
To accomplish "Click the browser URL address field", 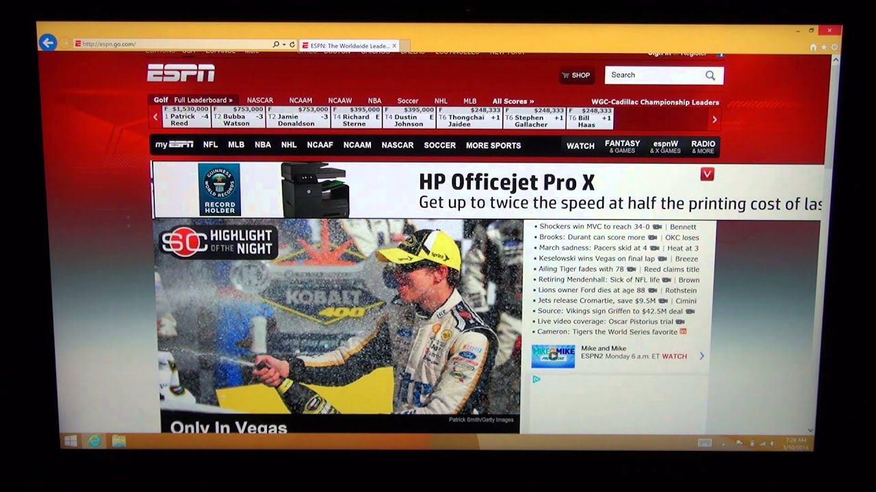I will tap(172, 44).
